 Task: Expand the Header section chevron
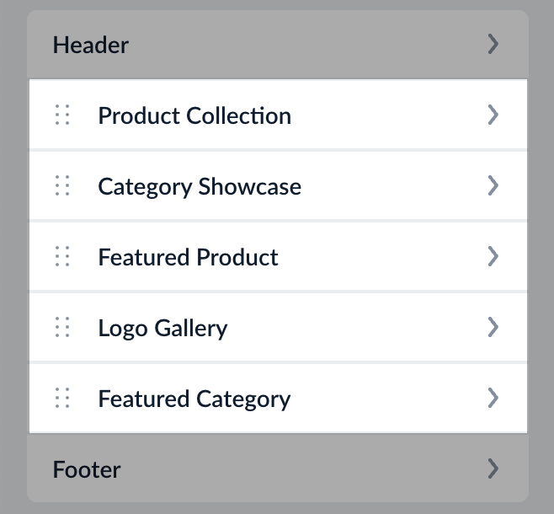pyautogui.click(x=493, y=45)
